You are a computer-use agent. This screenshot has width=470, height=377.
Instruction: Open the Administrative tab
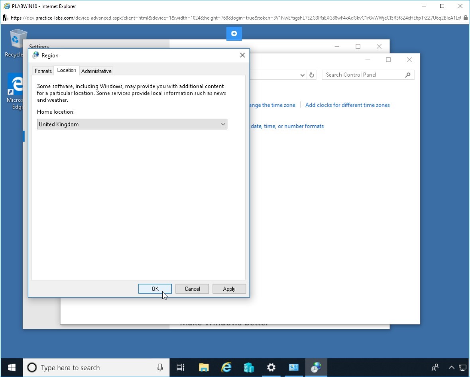point(96,71)
